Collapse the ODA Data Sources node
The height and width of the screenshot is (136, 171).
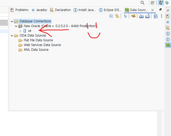[x=12, y=36]
